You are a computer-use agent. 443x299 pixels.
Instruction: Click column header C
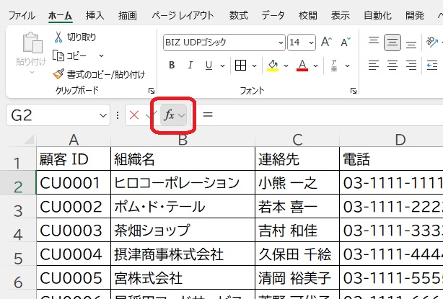tap(297, 140)
